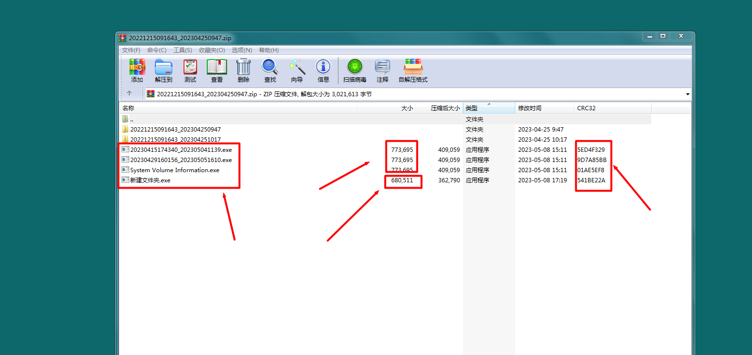Open the 命令(C) menu
This screenshot has width=752, height=355.
[x=157, y=50]
